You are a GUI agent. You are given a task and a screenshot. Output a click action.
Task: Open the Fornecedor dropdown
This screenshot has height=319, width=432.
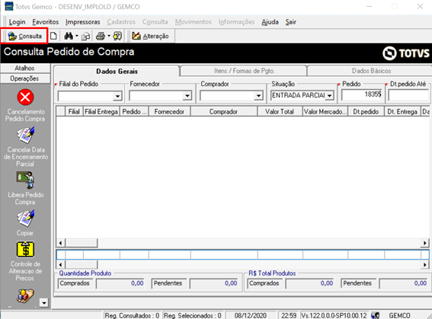[187, 96]
